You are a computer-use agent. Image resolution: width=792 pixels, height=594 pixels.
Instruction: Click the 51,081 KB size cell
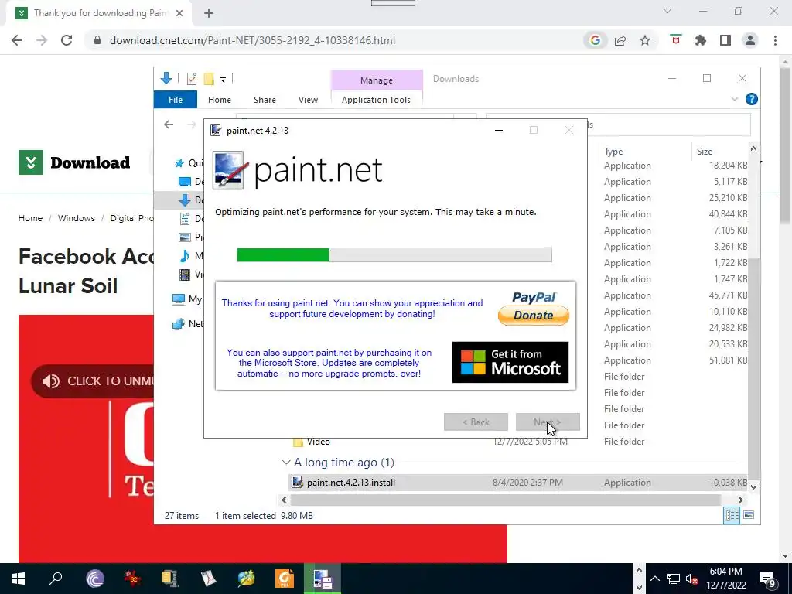click(x=728, y=360)
